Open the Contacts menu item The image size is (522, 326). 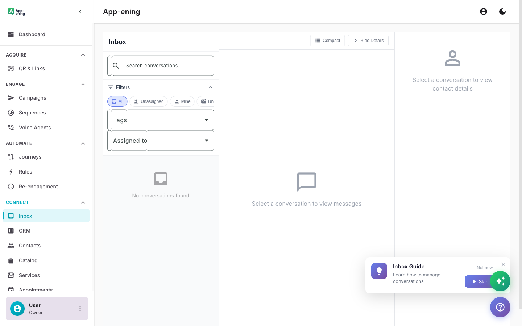(x=29, y=246)
